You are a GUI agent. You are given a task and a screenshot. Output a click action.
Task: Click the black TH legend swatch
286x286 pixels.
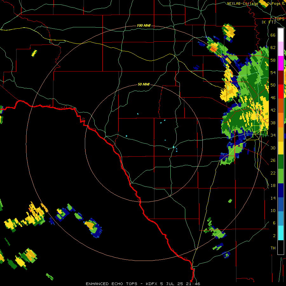click(281, 247)
